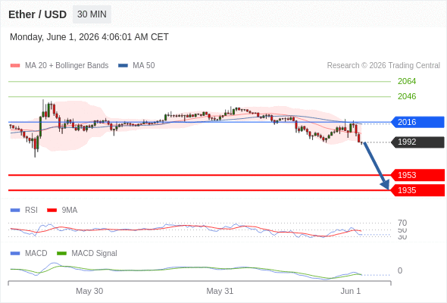Click the RSI 70 level label

(x=402, y=223)
